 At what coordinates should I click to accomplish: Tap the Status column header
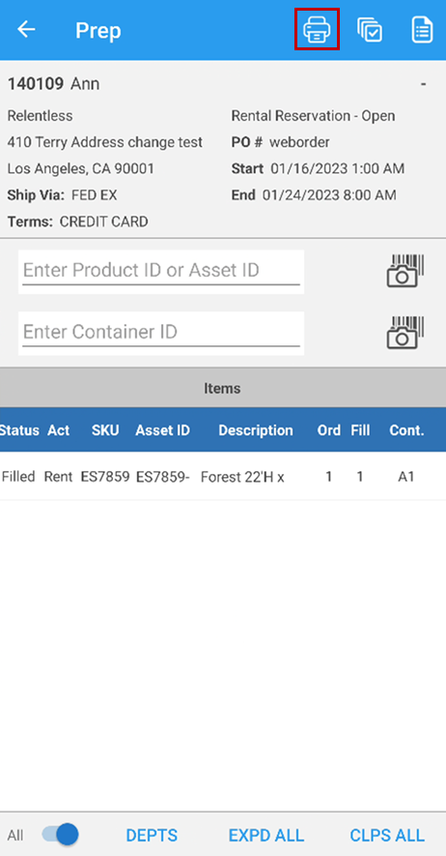pyautogui.click(x=19, y=430)
